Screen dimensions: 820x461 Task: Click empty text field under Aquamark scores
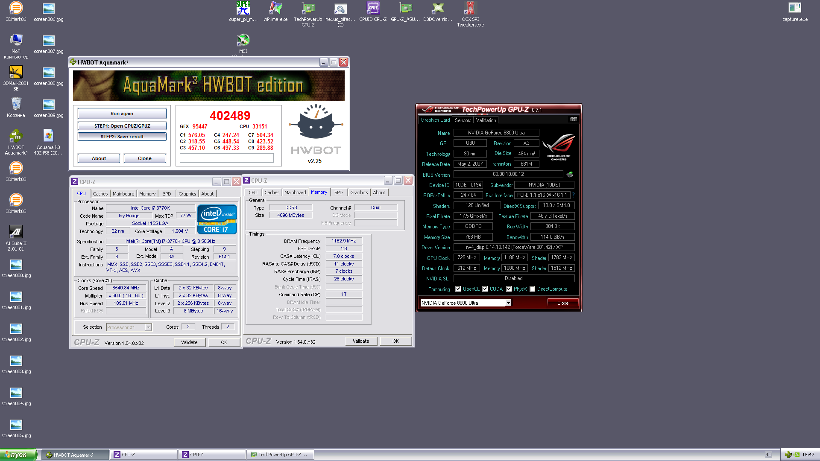point(227,158)
